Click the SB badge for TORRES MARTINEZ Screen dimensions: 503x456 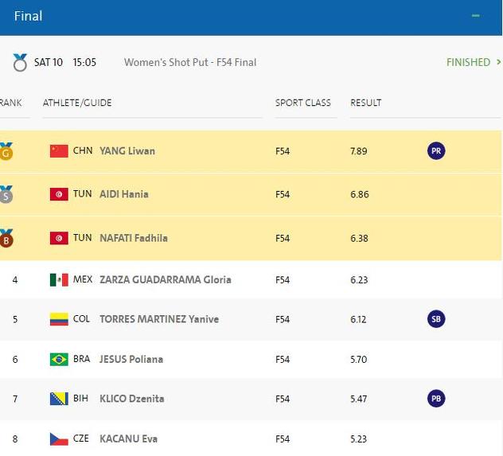point(436,319)
